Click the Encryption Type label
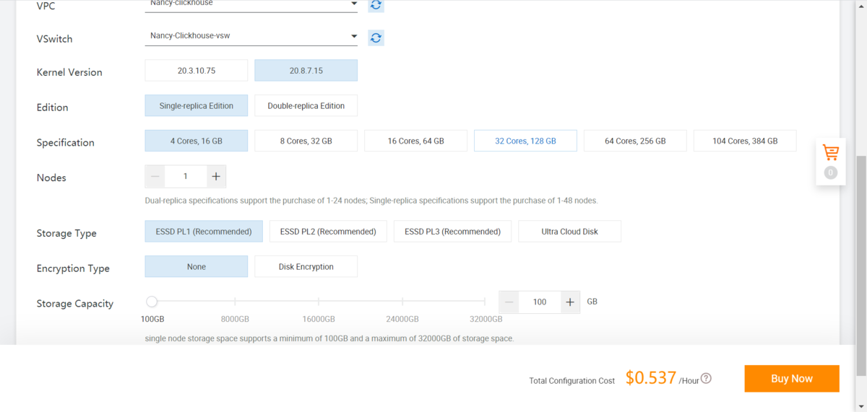Image resolution: width=867 pixels, height=412 pixels. [73, 268]
